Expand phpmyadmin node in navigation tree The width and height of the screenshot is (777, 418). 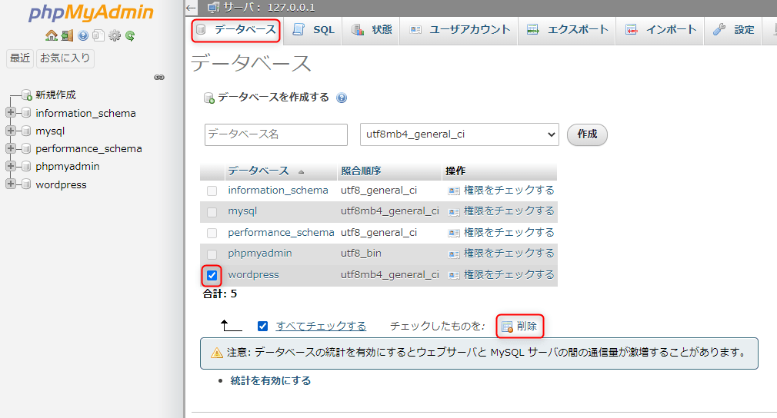pyautogui.click(x=11, y=166)
